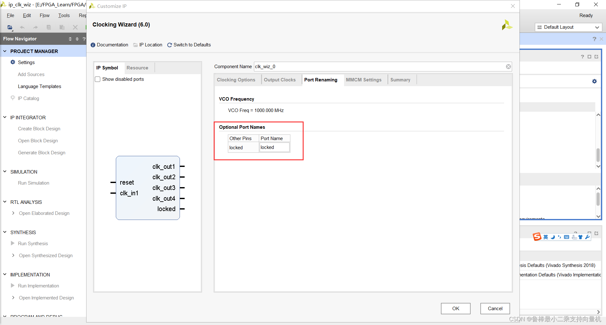Switch to the Output Clocks tab
This screenshot has height=325, width=606.
click(280, 80)
